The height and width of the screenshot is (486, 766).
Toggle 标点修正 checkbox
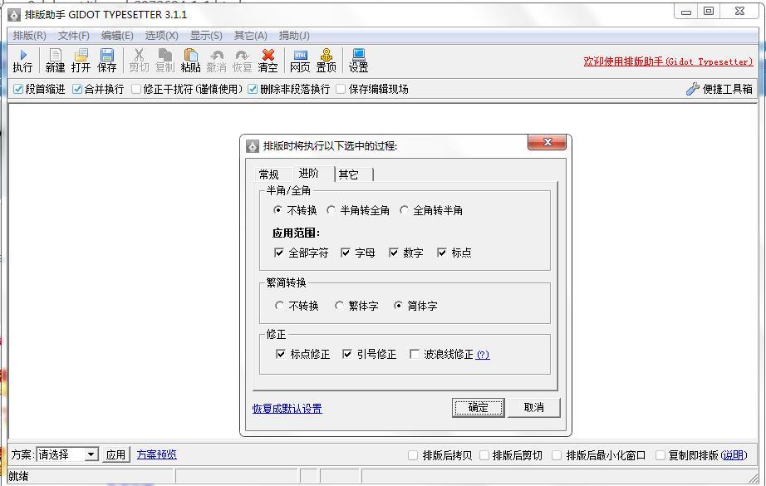click(x=281, y=354)
